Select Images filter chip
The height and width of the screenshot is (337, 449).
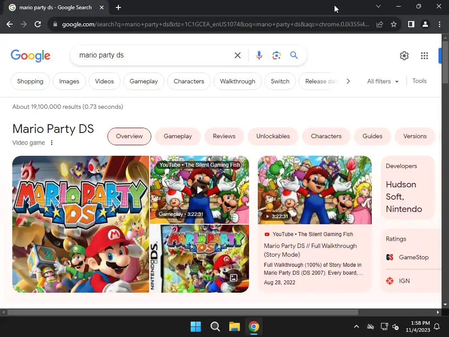coord(69,81)
